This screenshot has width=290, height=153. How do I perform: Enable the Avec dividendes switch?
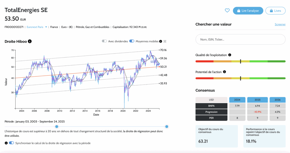point(104,41)
